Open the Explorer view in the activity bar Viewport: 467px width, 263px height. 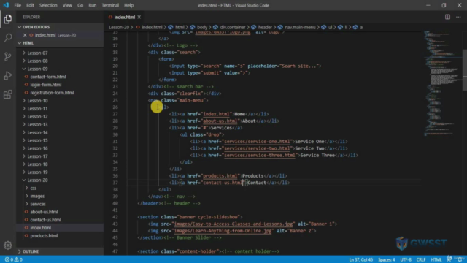pyautogui.click(x=8, y=19)
